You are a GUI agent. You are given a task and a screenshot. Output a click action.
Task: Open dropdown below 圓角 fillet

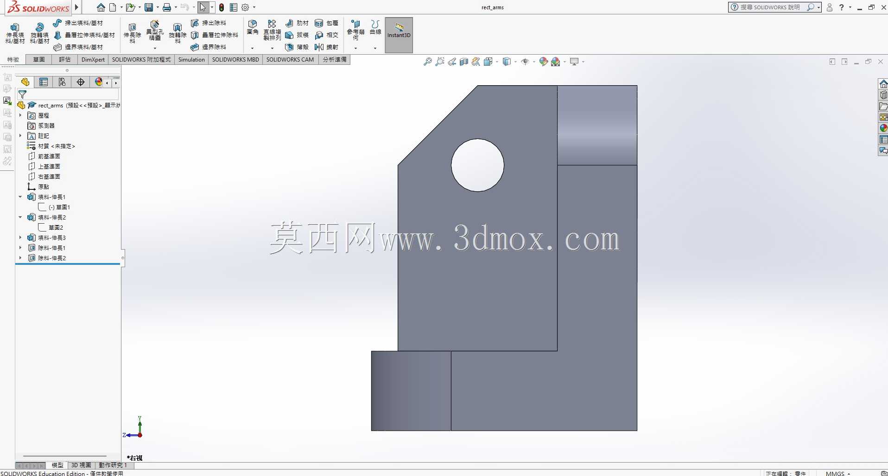pyautogui.click(x=253, y=48)
